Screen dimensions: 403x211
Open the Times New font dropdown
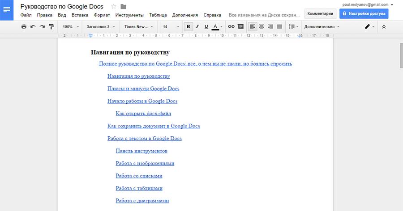click(139, 27)
